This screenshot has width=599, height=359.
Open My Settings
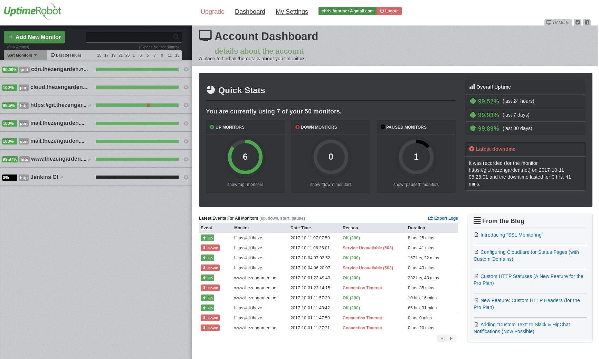(x=292, y=12)
